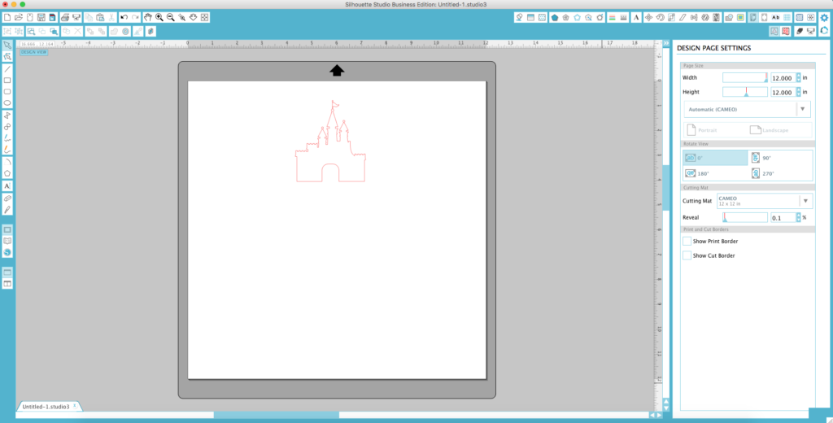833x423 pixels.
Task: Select the castle outline shape on the page
Action: click(330, 142)
